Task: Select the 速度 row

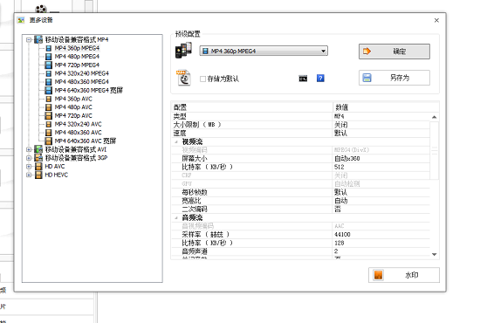Action: coord(301,134)
